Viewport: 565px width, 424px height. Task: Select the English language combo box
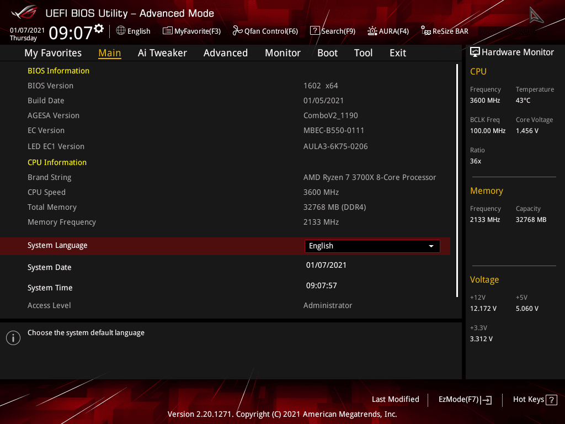tap(372, 246)
